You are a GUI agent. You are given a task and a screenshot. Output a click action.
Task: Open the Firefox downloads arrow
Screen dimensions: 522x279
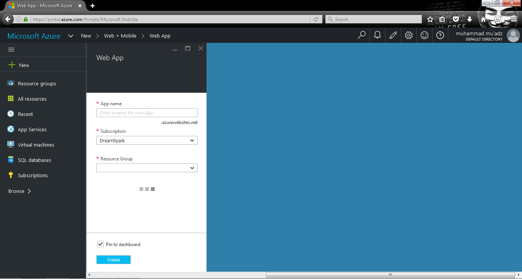click(470, 19)
